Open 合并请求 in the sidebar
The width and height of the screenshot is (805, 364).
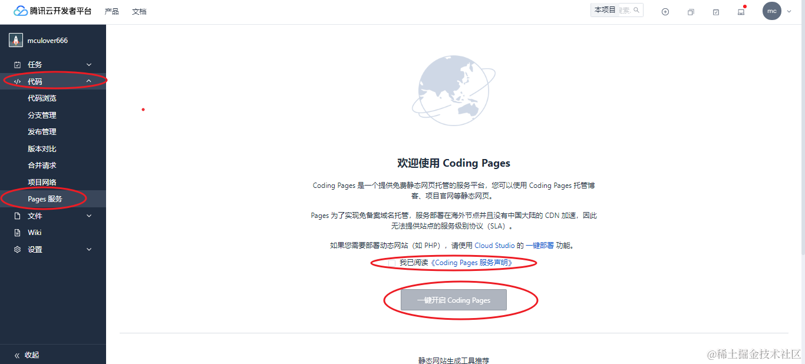42,166
